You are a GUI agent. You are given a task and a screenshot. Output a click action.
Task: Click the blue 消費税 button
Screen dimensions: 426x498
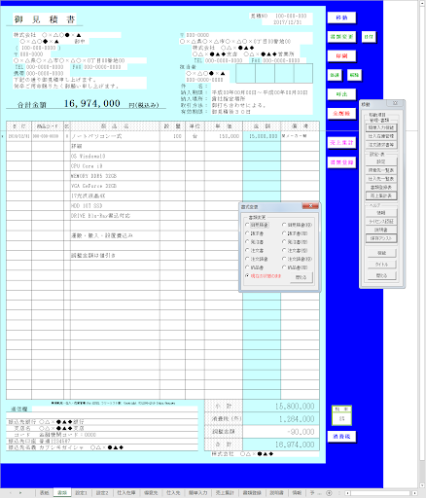(341, 437)
